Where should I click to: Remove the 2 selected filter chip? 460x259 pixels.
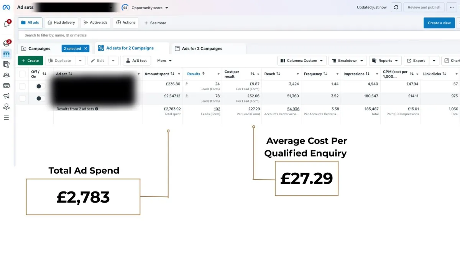pos(86,49)
